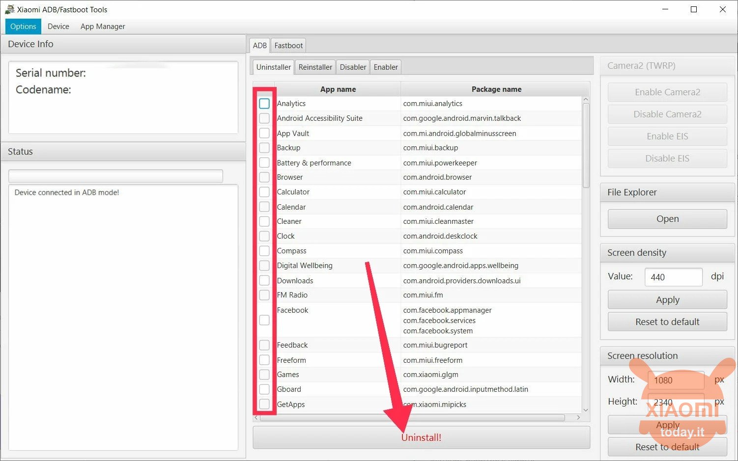738x461 pixels.
Task: Check the Freeform box
Action: click(x=264, y=360)
